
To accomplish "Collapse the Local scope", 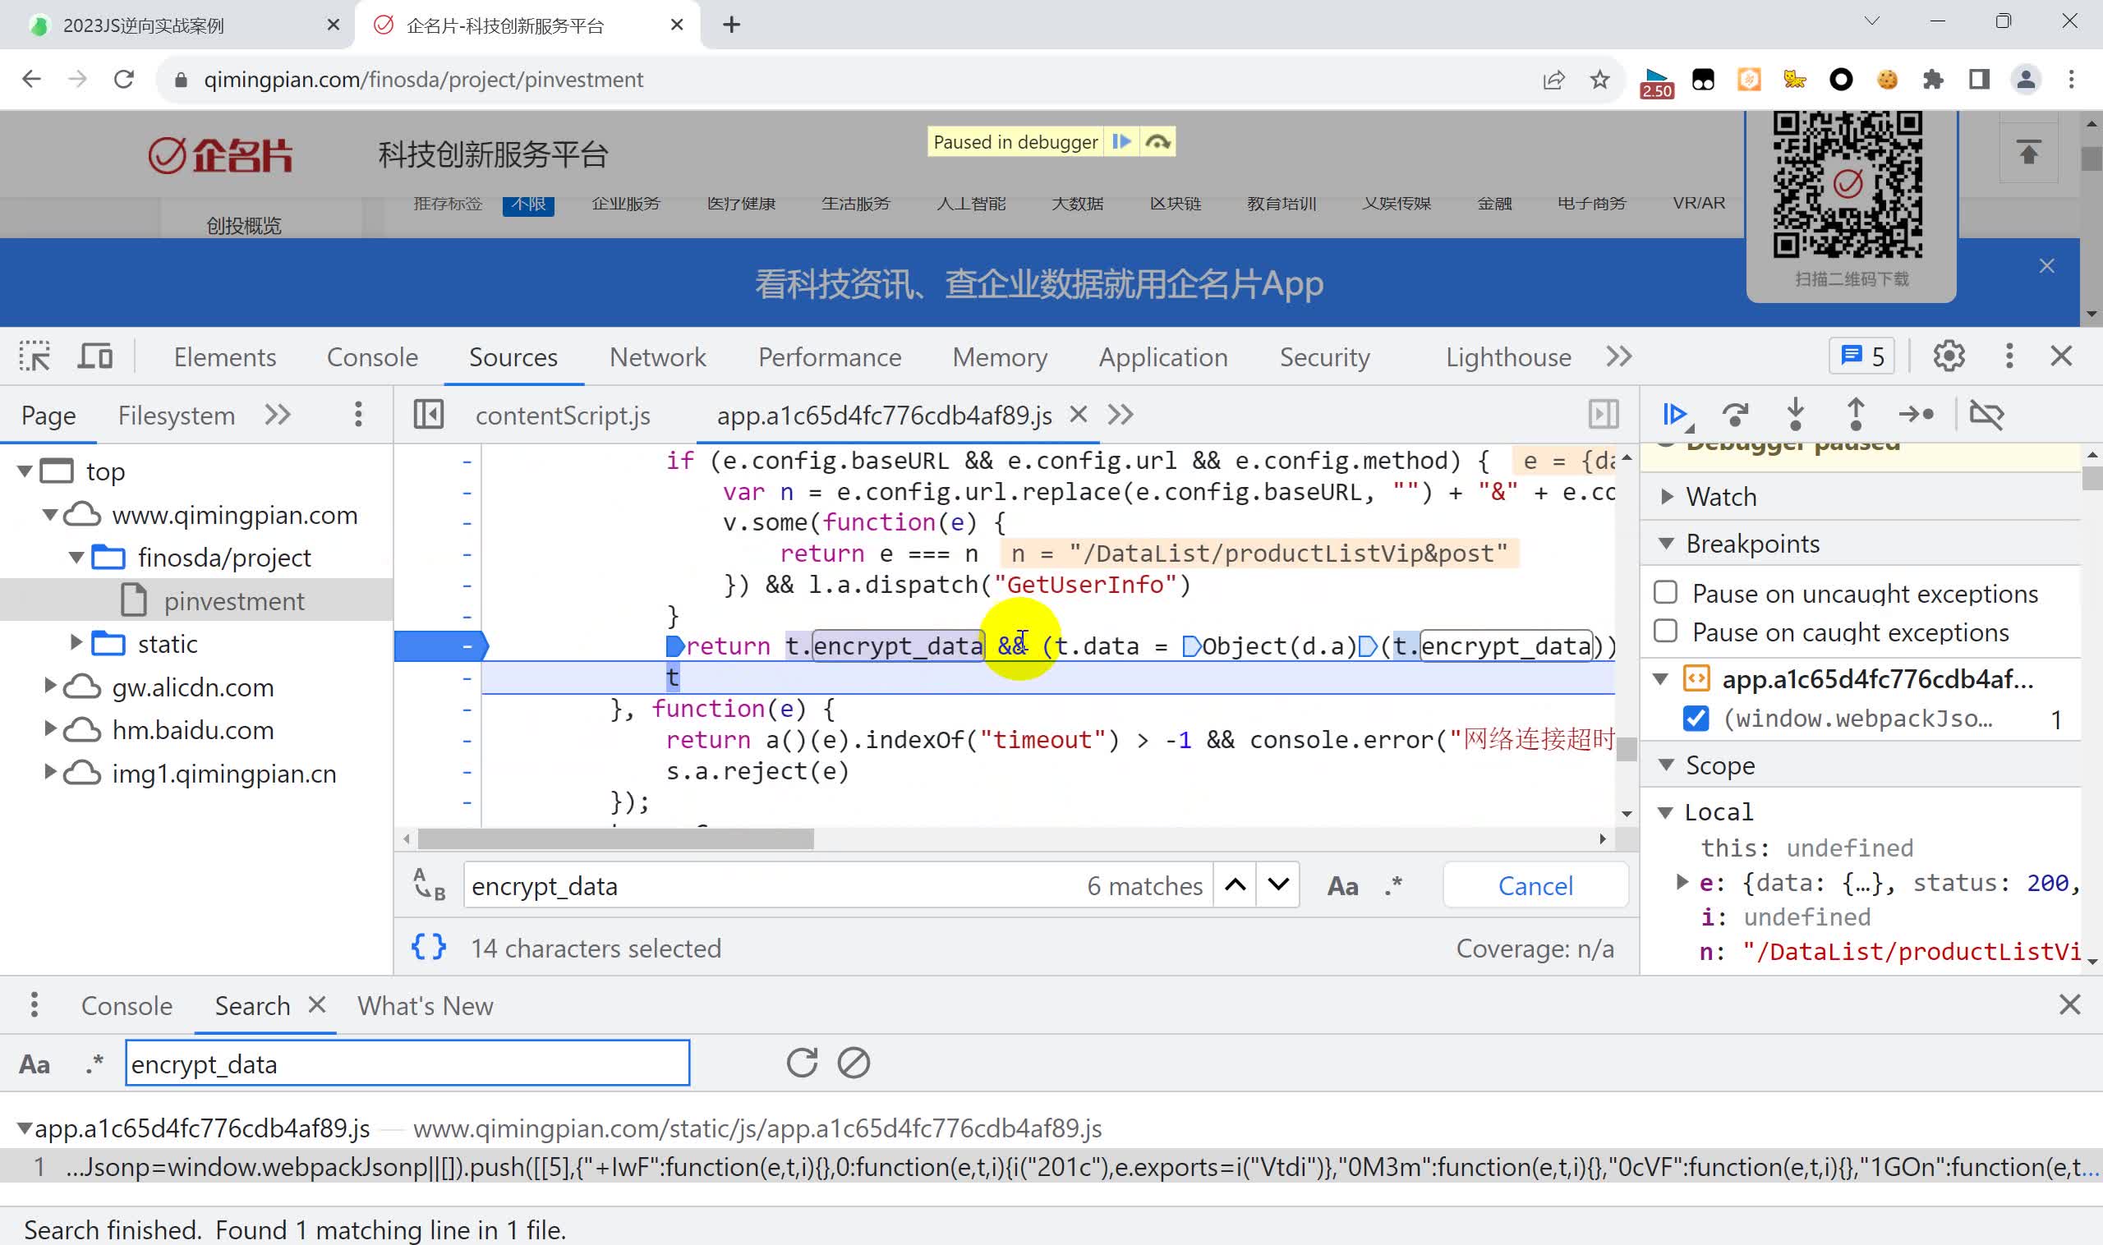I will (1667, 812).
